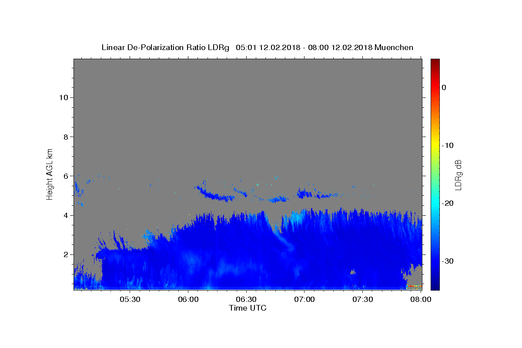Click the height tick label 8
Viewport: 522px width, 348px height.
tap(65, 137)
